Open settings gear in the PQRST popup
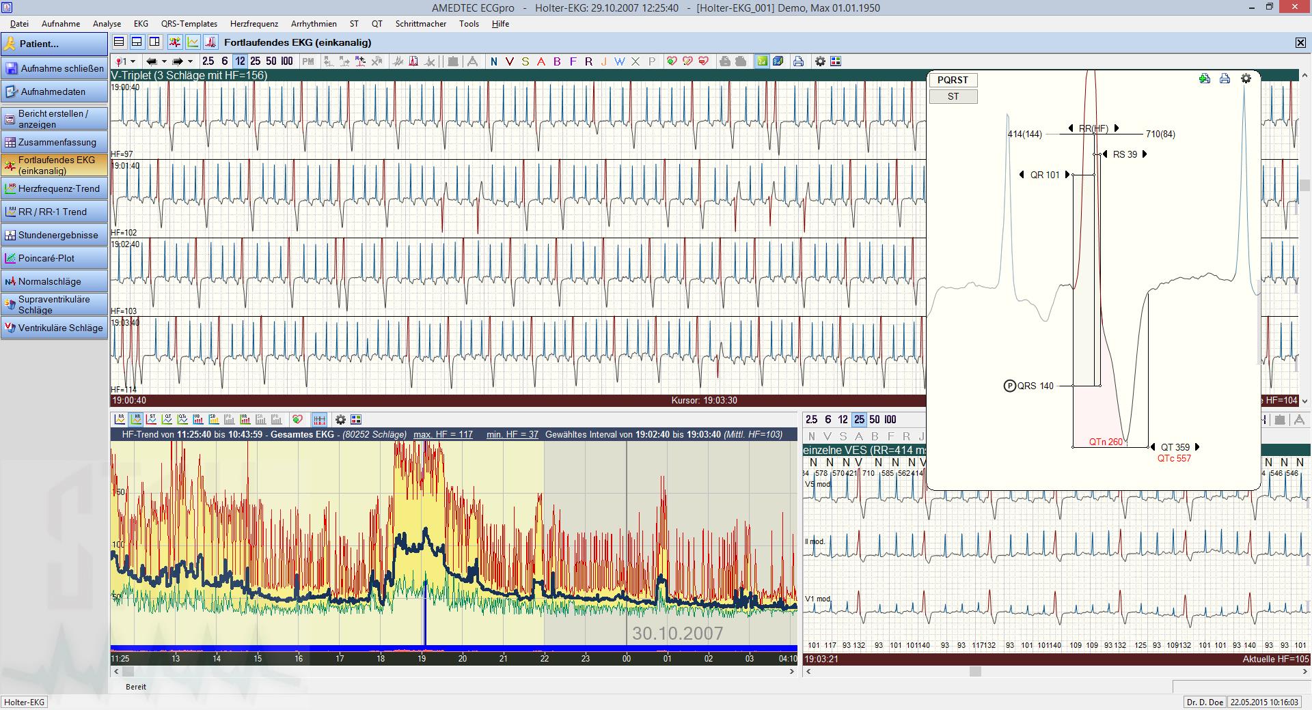Image resolution: width=1312 pixels, height=710 pixels. pos(1246,79)
